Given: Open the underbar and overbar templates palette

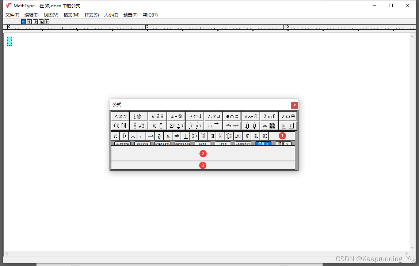Looking at the screenshot, I should click(x=213, y=125).
